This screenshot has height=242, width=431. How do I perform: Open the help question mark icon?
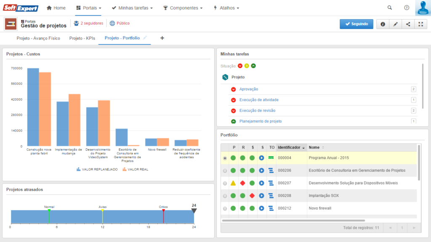click(x=407, y=8)
